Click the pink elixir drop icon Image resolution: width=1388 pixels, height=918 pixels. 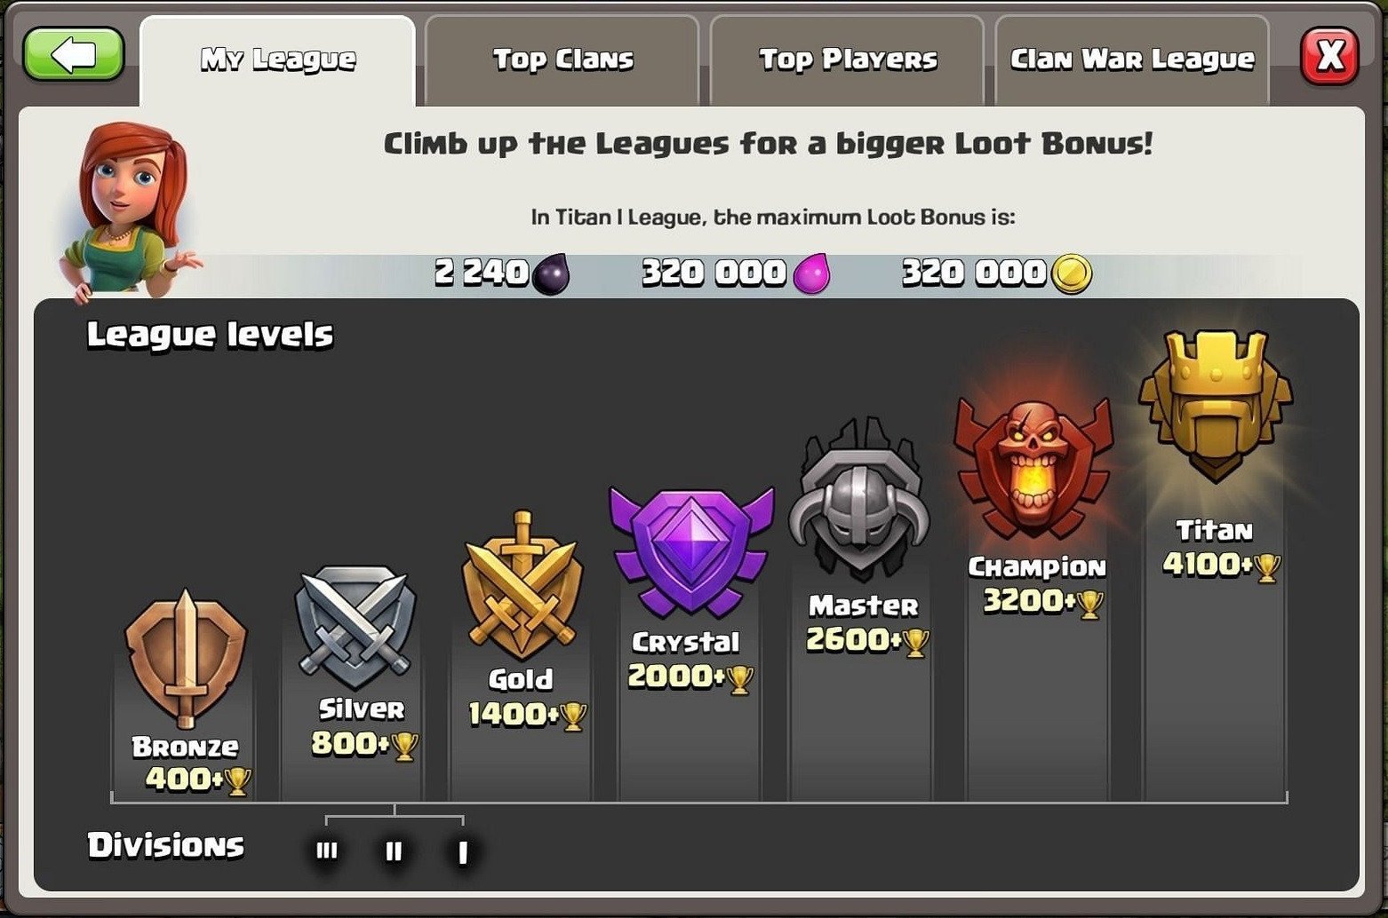811,273
